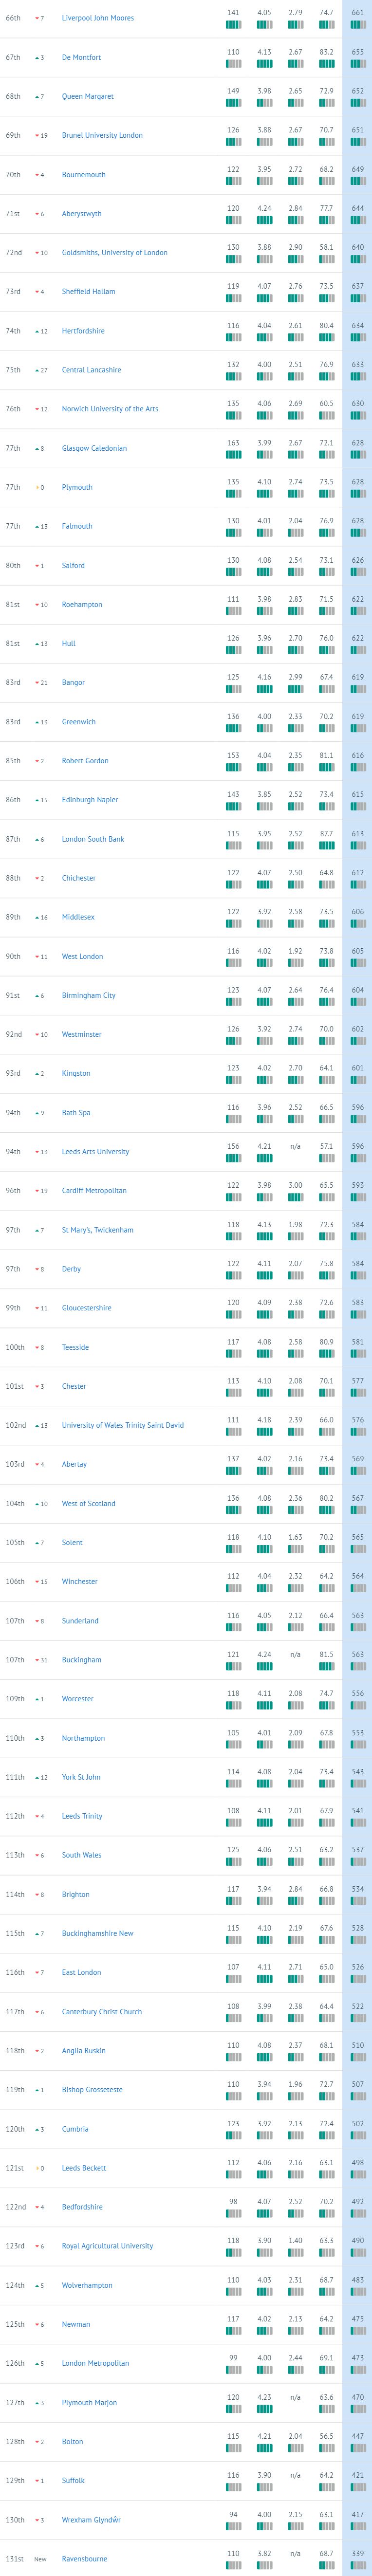Open the Falmouth university link
The height and width of the screenshot is (2576, 372).
pyautogui.click(x=77, y=526)
